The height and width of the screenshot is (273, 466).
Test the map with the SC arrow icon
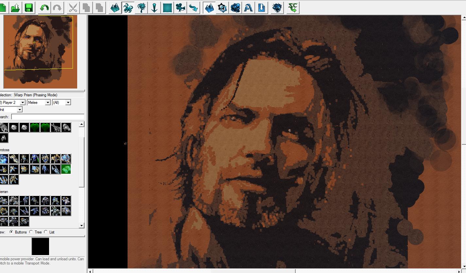coord(293,8)
